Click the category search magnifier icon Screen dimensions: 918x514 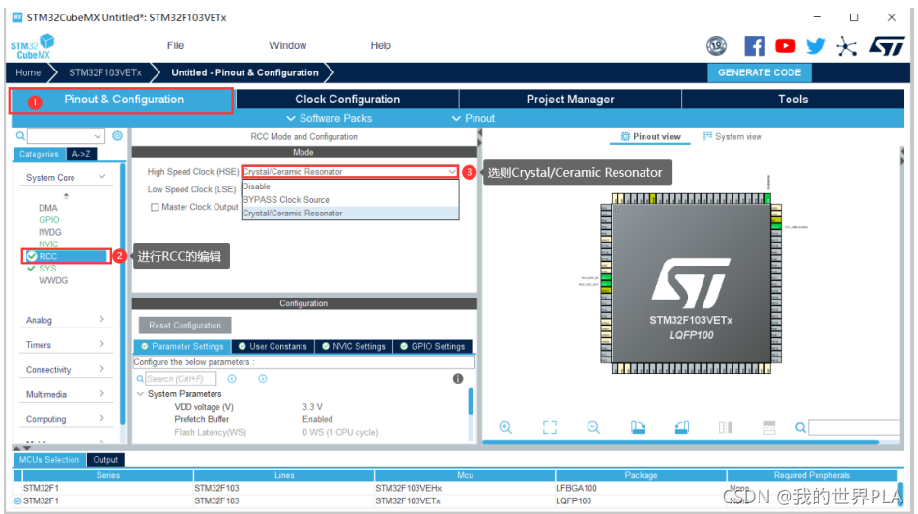click(20, 136)
